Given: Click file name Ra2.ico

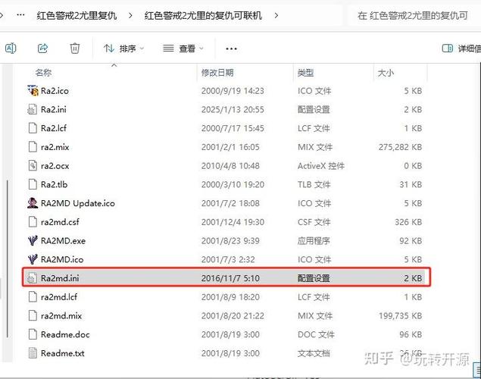Looking at the screenshot, I should point(55,91).
